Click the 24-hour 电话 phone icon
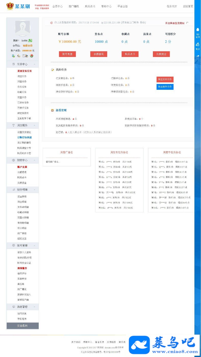The image size is (201, 357). 198,44
